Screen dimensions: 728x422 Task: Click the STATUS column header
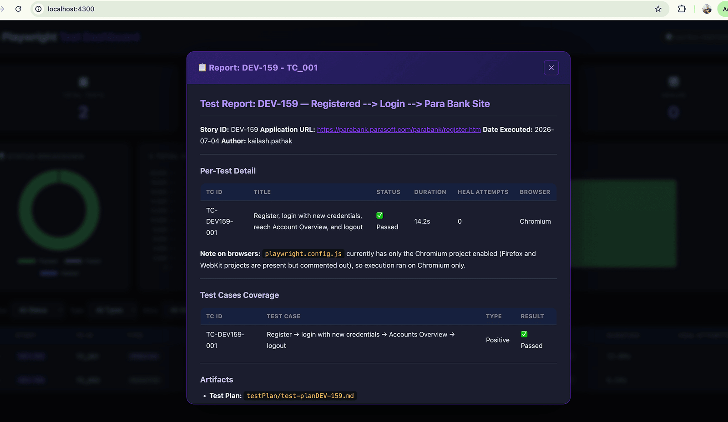(388, 192)
